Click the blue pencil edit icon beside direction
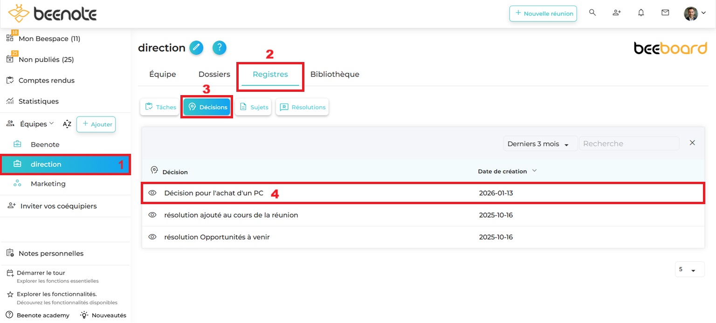The width and height of the screenshot is (716, 323). (x=196, y=48)
